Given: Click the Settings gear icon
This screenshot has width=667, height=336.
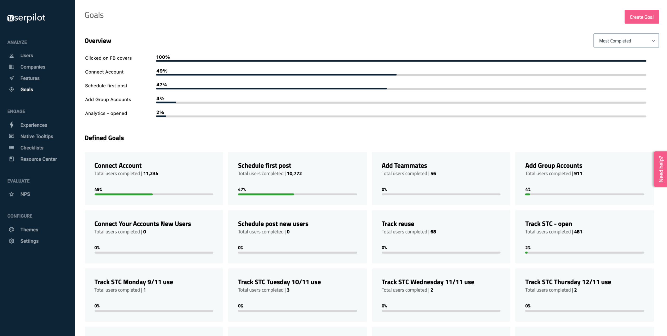Looking at the screenshot, I should pos(11,241).
